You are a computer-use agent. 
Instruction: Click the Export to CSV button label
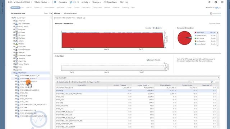pyautogui.click(x=95, y=82)
